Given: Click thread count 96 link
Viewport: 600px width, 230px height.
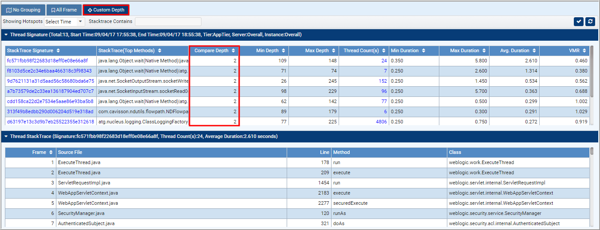Looking at the screenshot, I should tap(384, 91).
